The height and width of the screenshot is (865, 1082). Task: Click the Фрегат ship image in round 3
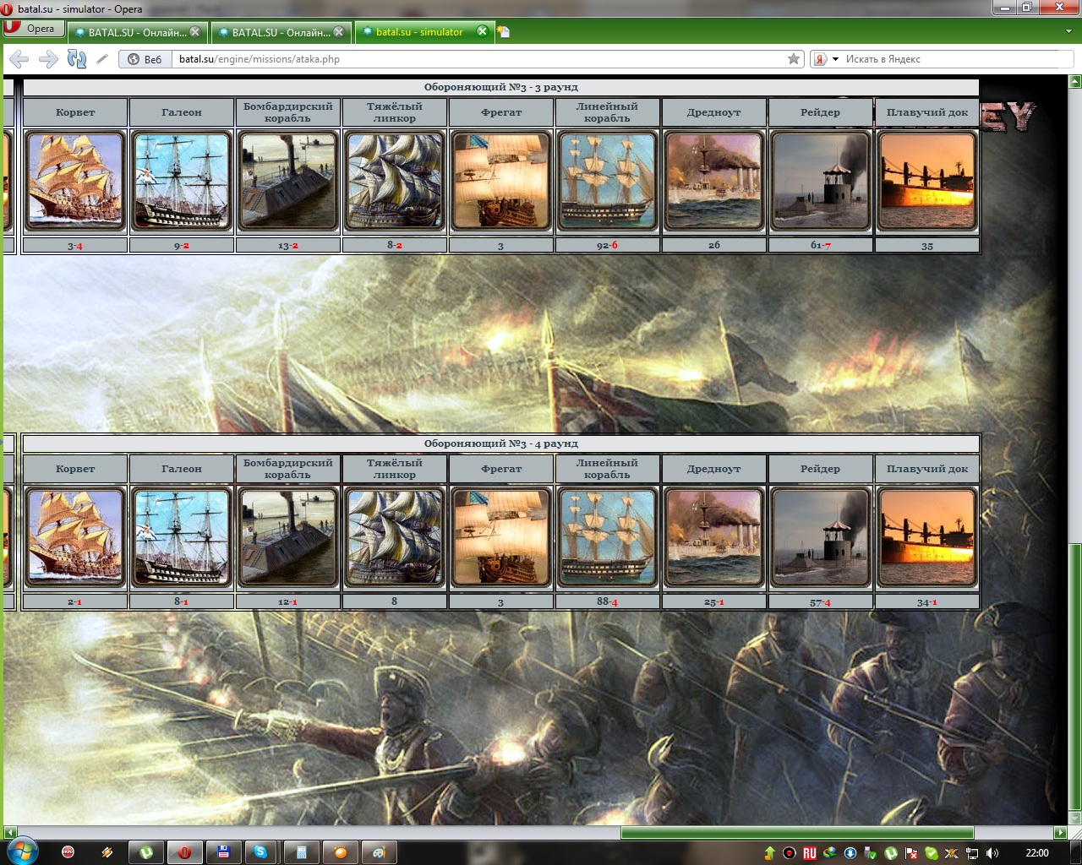[x=501, y=181]
